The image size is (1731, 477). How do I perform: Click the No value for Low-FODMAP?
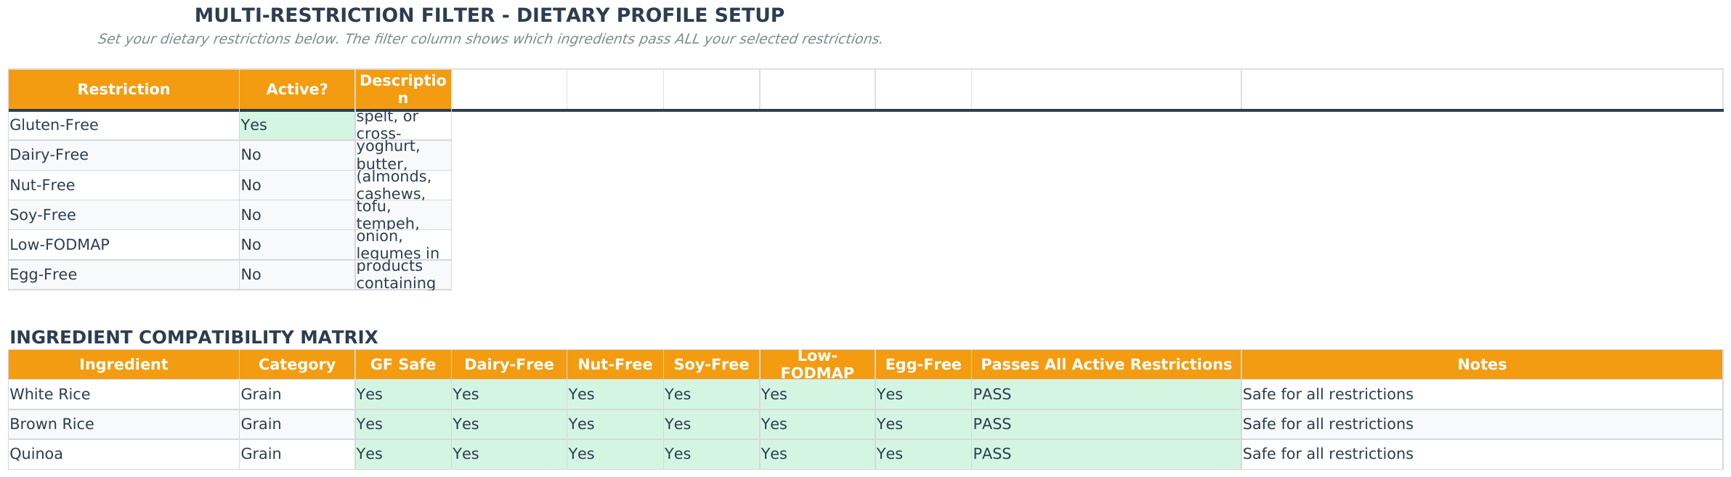(297, 245)
